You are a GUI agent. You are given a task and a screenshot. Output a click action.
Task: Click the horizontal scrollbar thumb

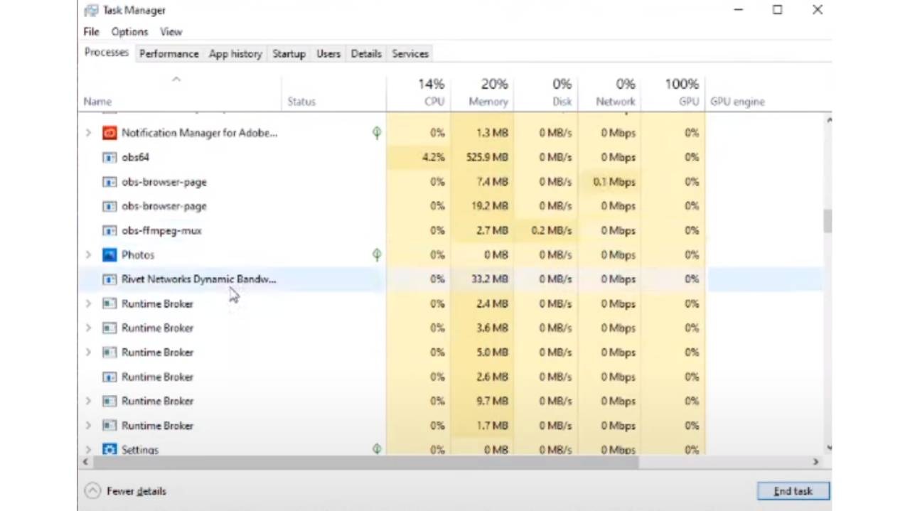[x=365, y=462]
